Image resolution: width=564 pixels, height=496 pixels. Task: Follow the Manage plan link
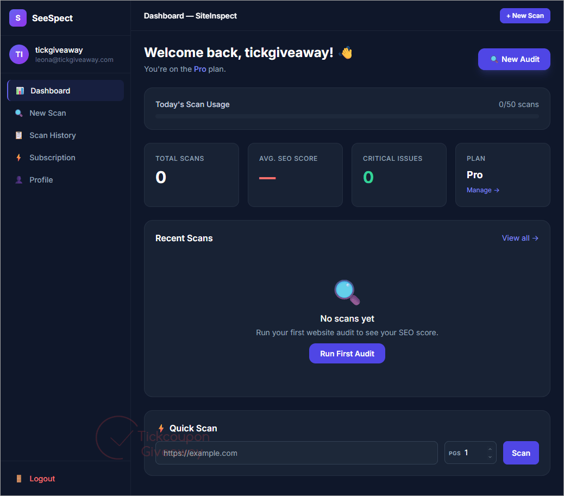pyautogui.click(x=482, y=190)
